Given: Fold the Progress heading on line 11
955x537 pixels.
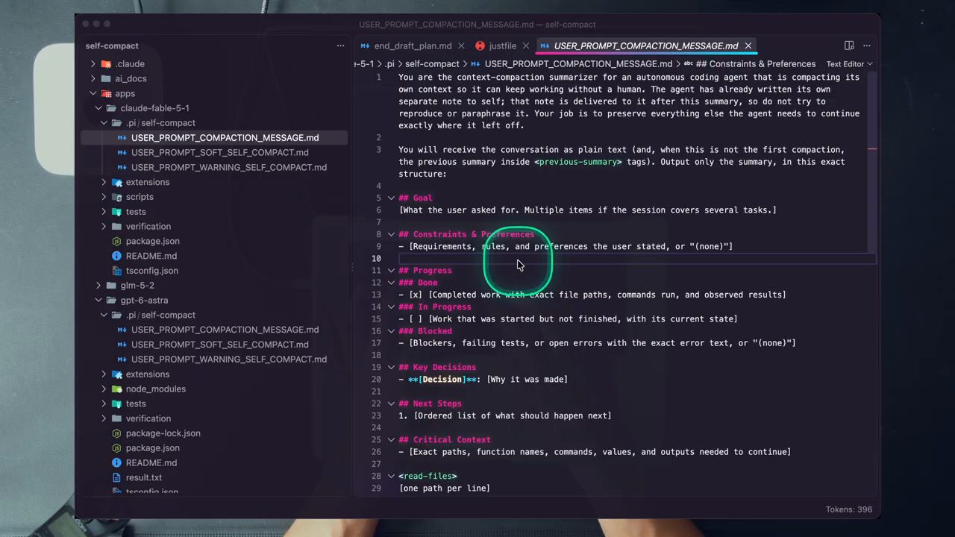Looking at the screenshot, I should pos(391,270).
